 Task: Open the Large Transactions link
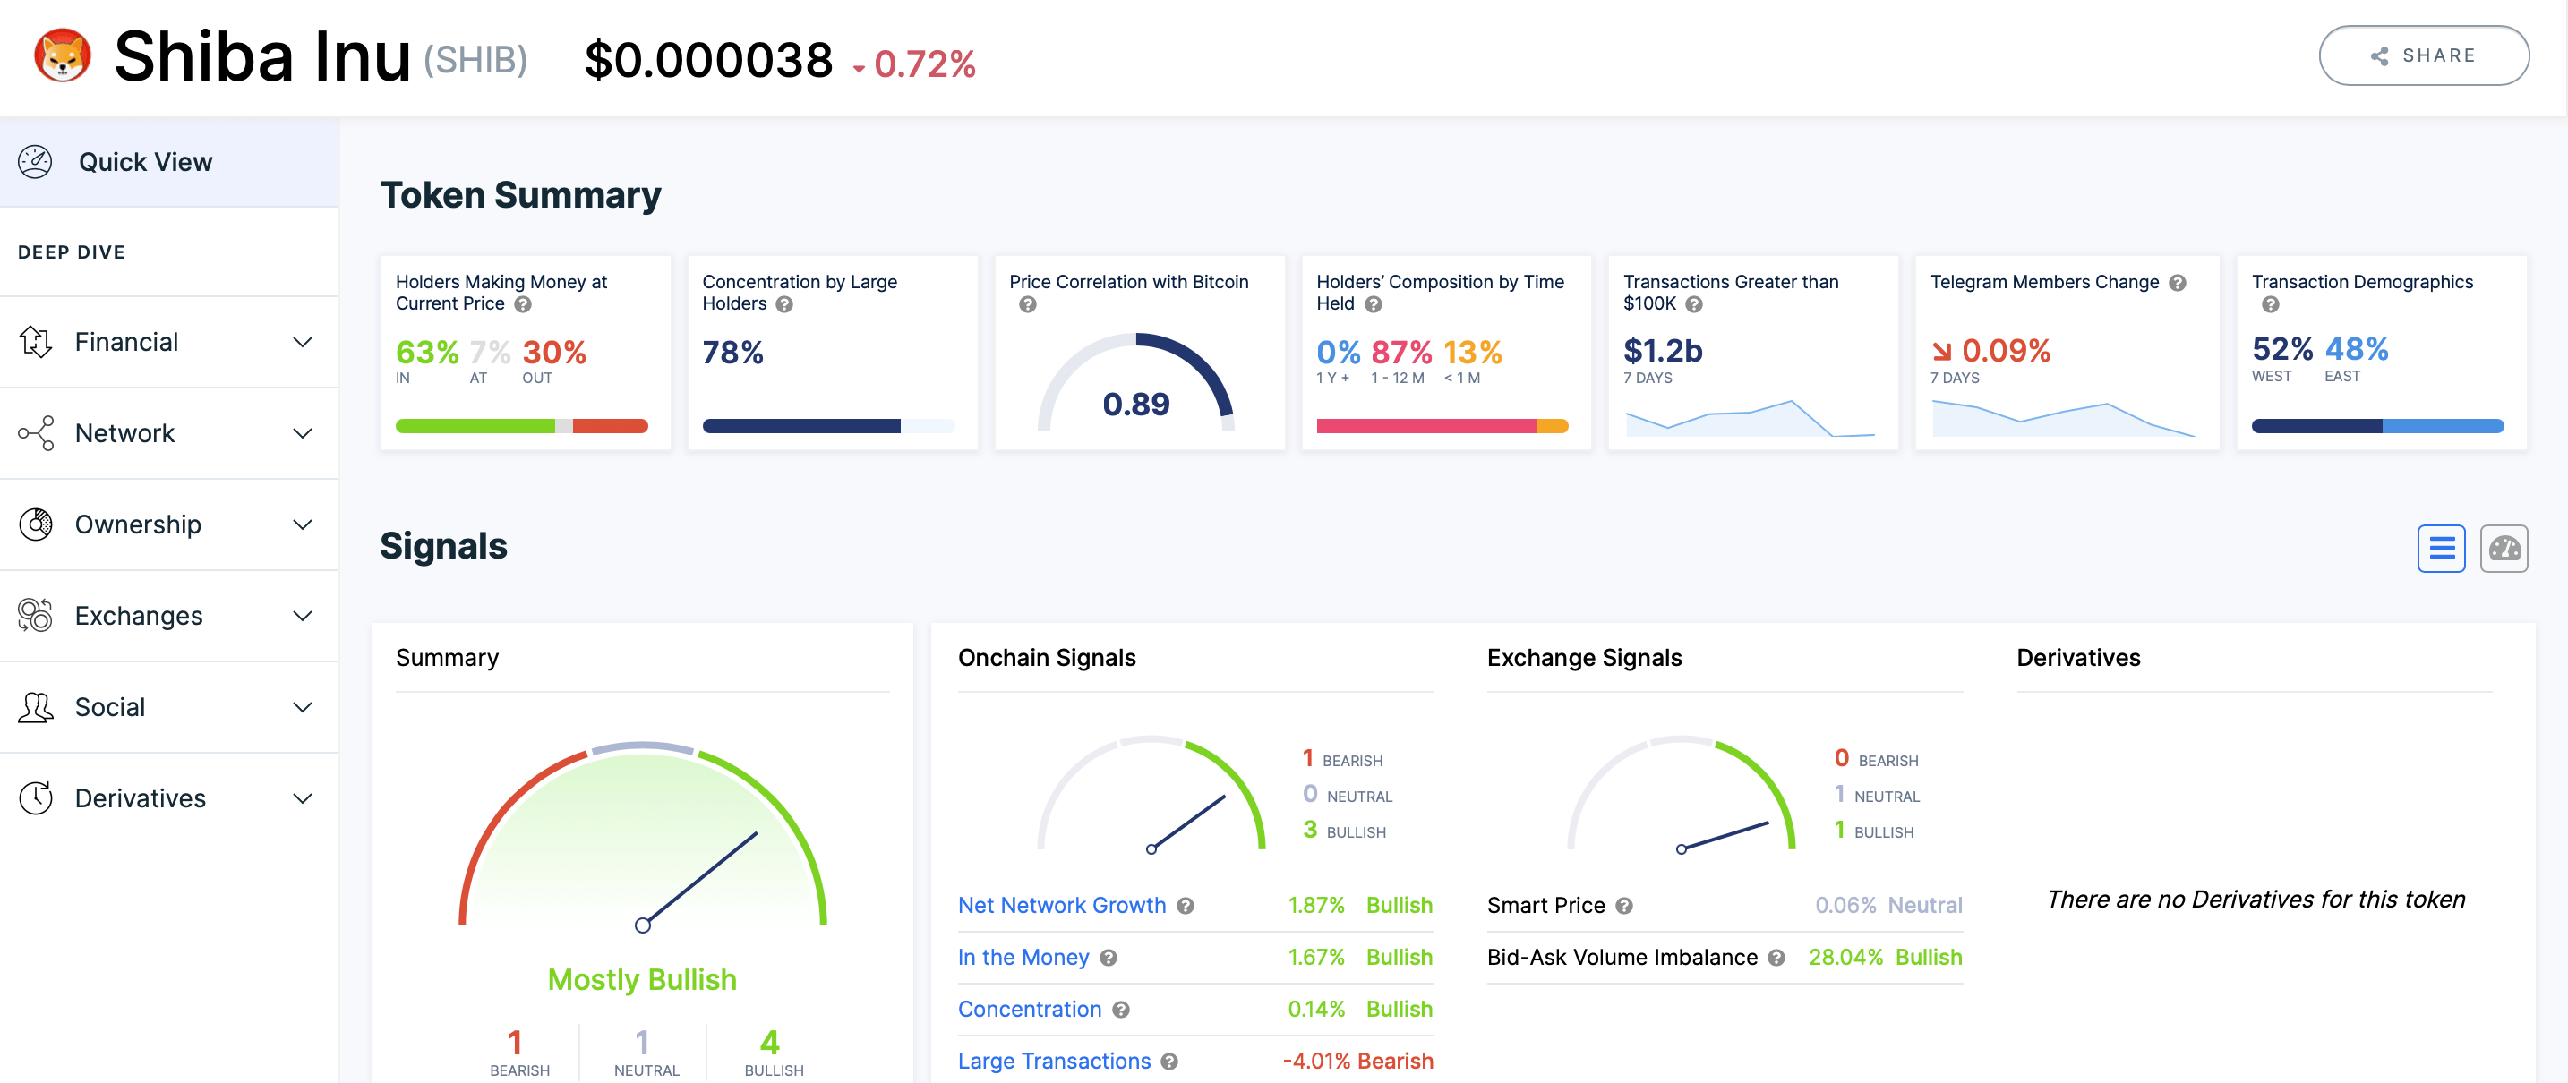coord(1054,1062)
